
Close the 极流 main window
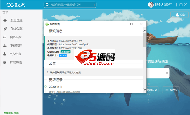[x=185, y=5]
